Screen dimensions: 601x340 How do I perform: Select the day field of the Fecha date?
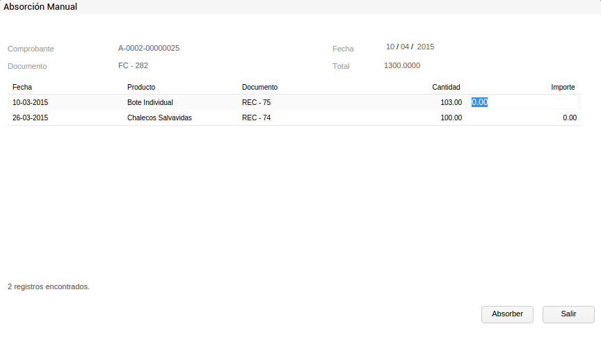(390, 47)
